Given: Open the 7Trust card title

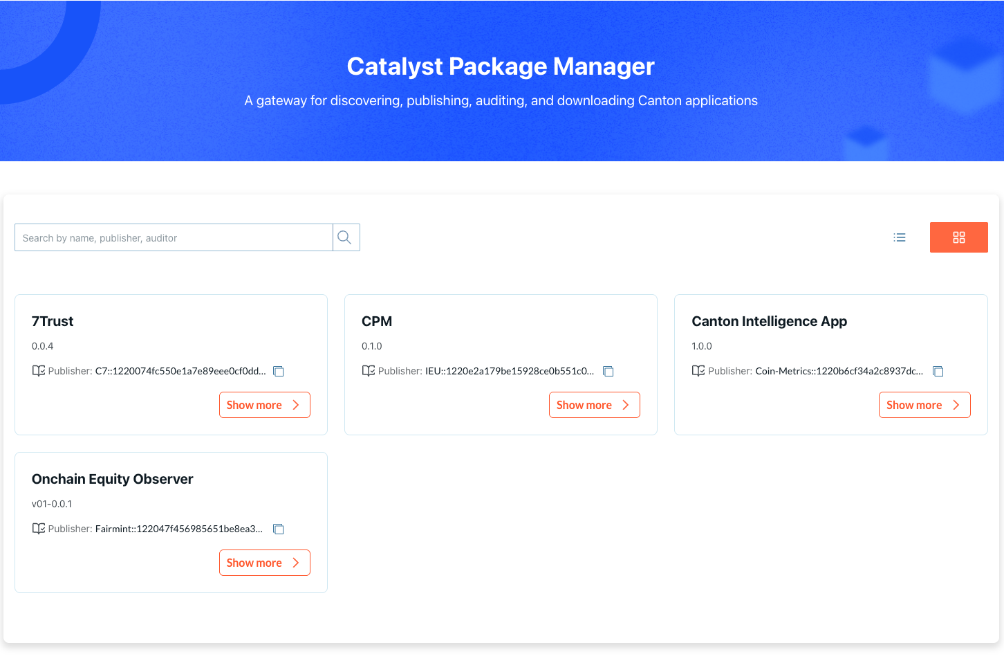Looking at the screenshot, I should pos(53,321).
